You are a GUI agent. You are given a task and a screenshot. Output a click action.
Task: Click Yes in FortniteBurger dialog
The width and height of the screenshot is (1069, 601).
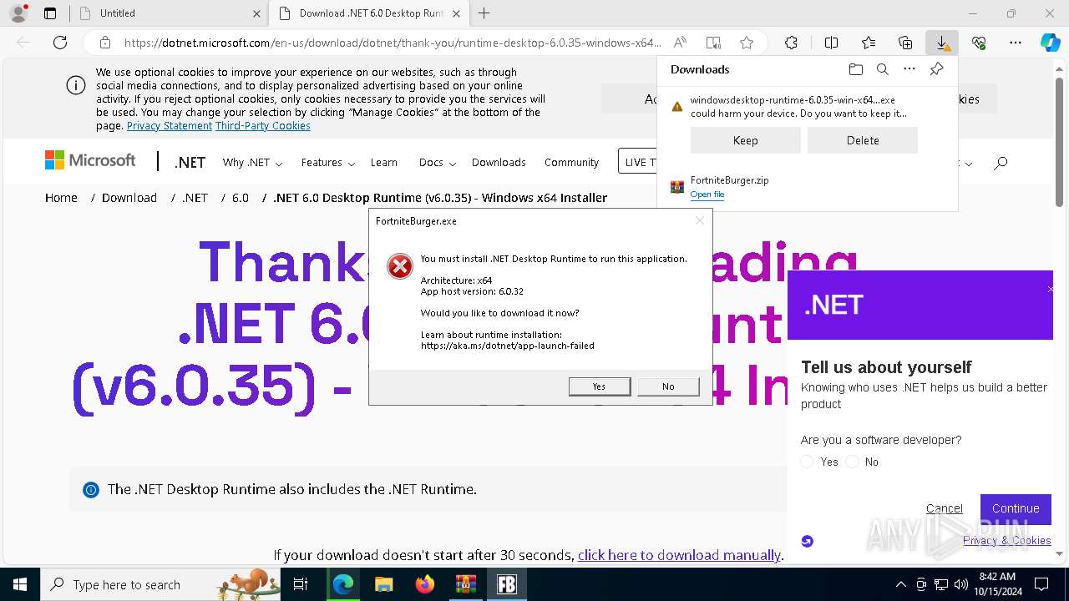(599, 386)
